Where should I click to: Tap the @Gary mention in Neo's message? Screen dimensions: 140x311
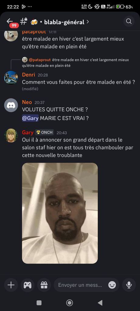pos(30,118)
